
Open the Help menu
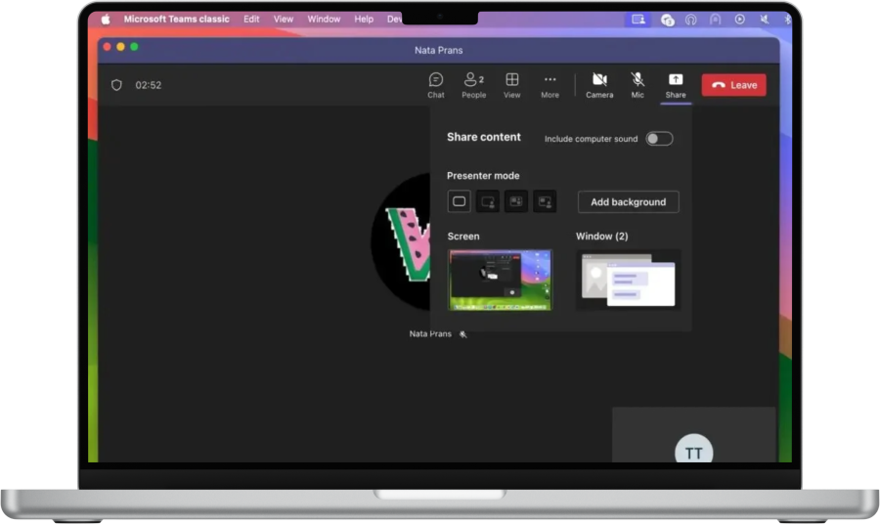[364, 20]
